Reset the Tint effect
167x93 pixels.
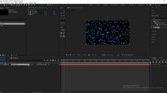click(45, 14)
